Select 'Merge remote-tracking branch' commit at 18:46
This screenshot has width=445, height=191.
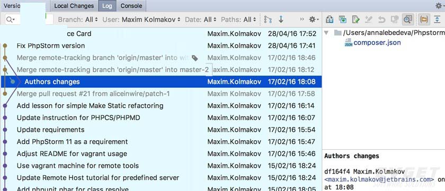161,58
